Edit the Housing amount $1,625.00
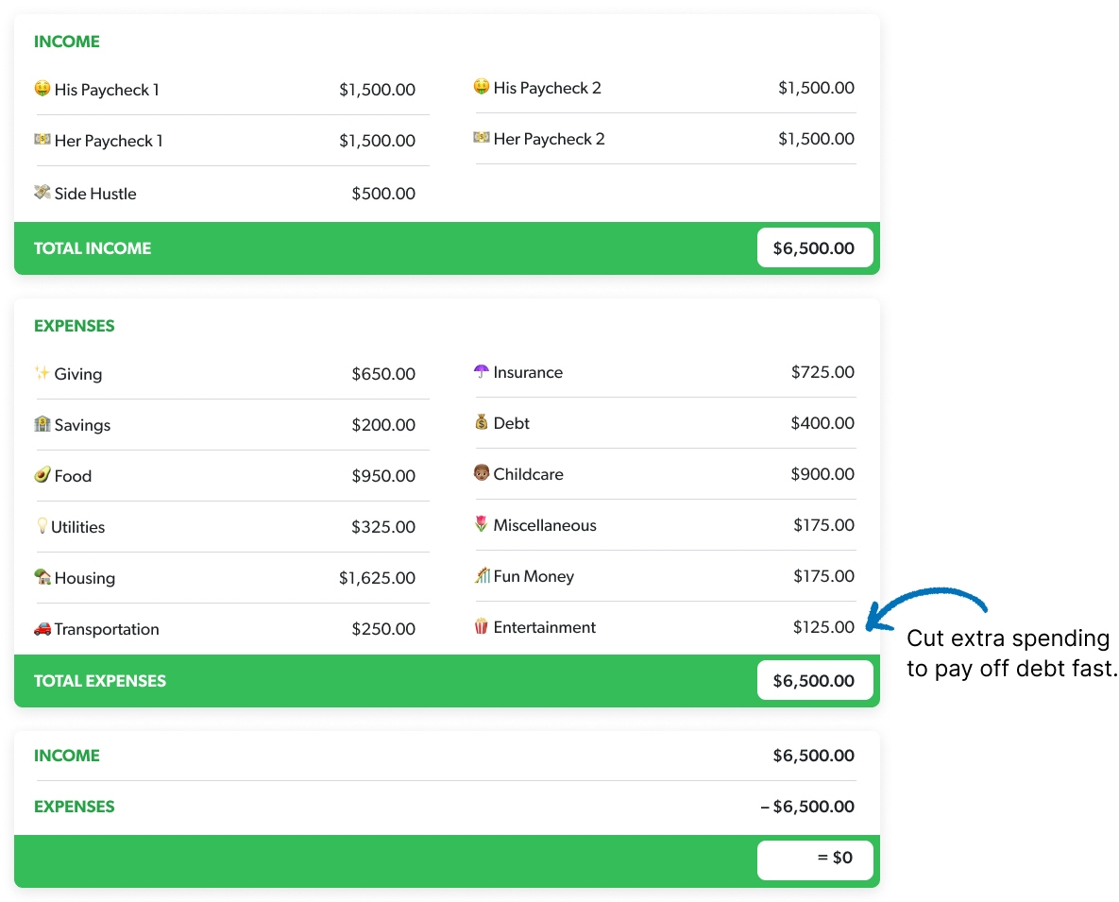The height and width of the screenshot is (902, 1119). (377, 578)
